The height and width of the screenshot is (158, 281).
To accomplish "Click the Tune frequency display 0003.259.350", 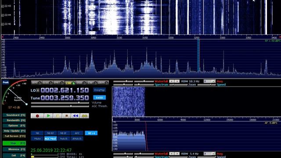I will coord(65,98).
